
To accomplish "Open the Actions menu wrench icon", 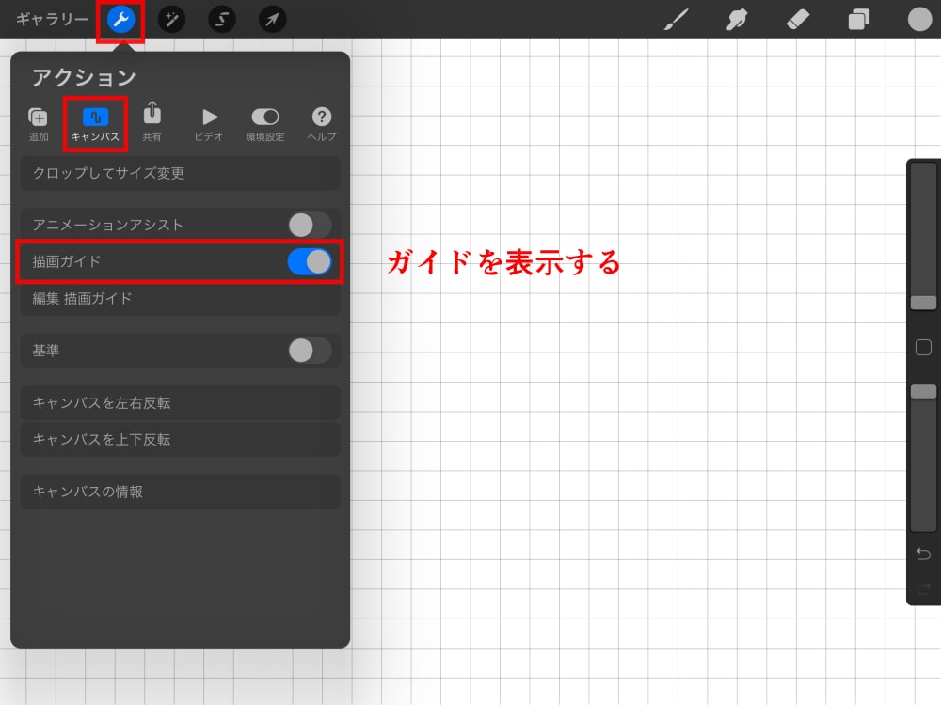I will (x=120, y=19).
